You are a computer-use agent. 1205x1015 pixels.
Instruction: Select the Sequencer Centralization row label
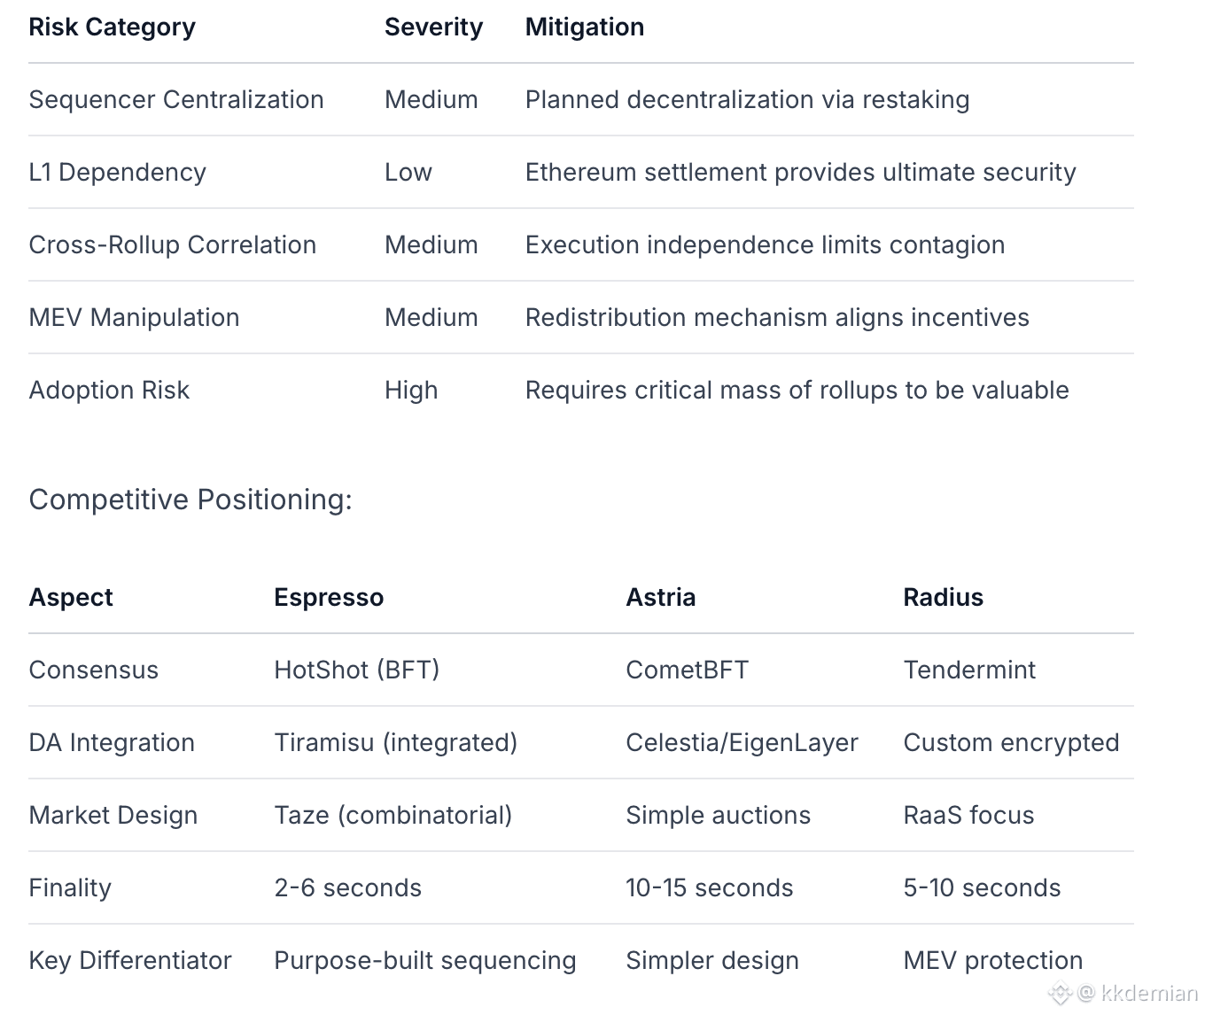(x=175, y=100)
